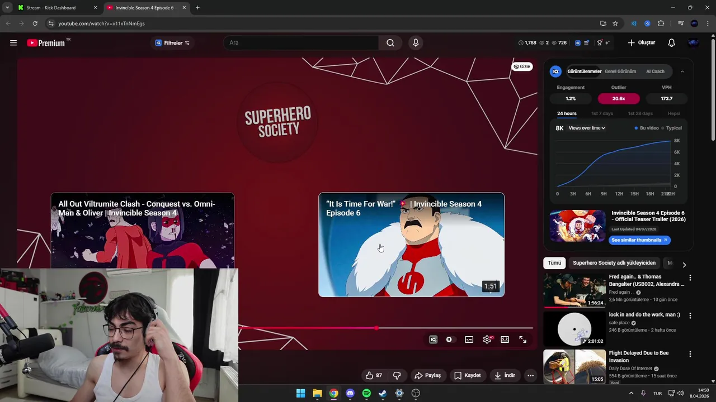The width and height of the screenshot is (716, 402).
Task: Bookmark this page with the star
Action: click(x=615, y=23)
